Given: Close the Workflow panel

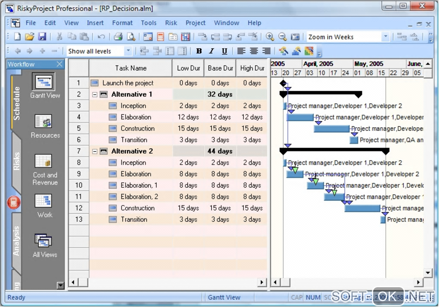Looking at the screenshot, I should click(x=59, y=64).
